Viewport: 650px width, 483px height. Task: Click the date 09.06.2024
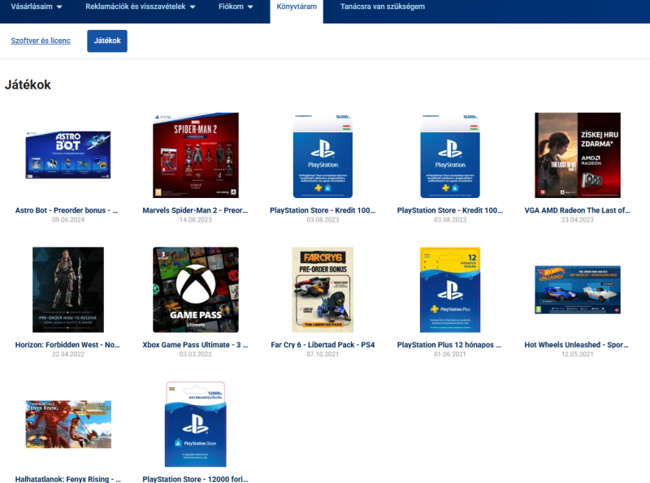coord(68,219)
